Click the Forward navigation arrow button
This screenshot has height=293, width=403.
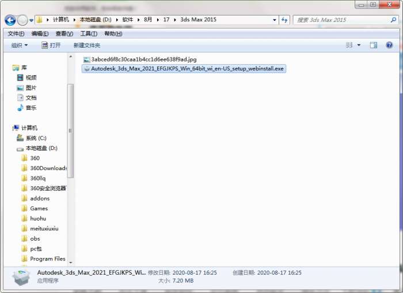[22, 20]
